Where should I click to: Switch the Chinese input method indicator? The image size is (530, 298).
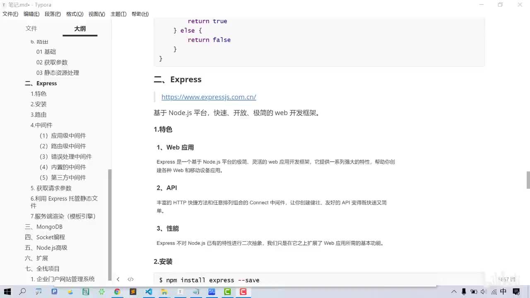(503, 292)
